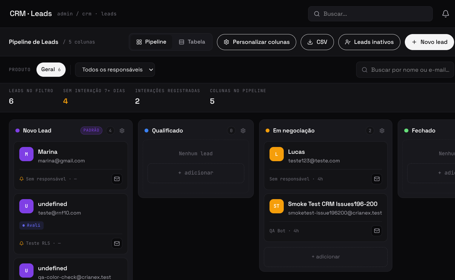The image size is (455, 280).
Task: Expand Todos os responsáveis dropdown
Action: coord(115,70)
